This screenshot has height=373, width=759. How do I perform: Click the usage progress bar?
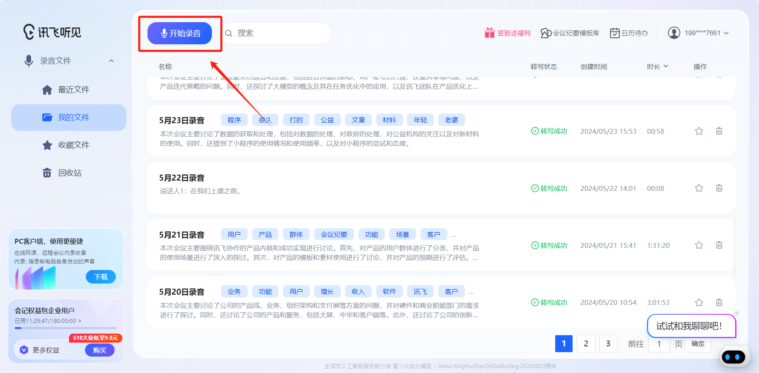point(66,328)
